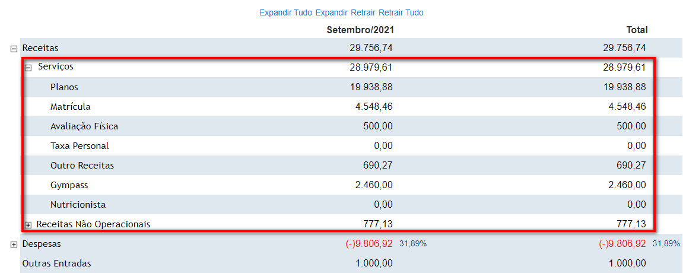Select the Matrícula row label
The image size is (683, 273).
(70, 107)
